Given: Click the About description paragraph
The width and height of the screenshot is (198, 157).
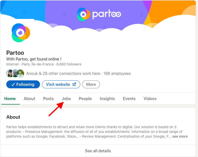Looking at the screenshot, I should 97,132.
